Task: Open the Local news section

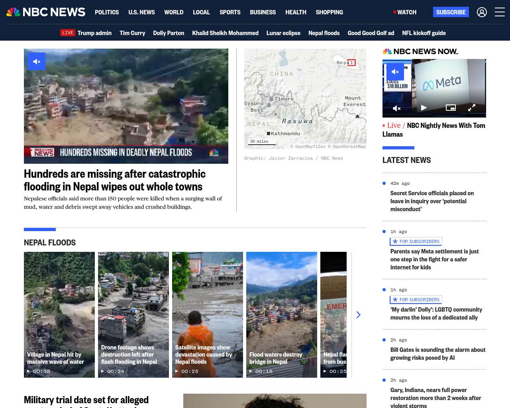Action: 201,12
